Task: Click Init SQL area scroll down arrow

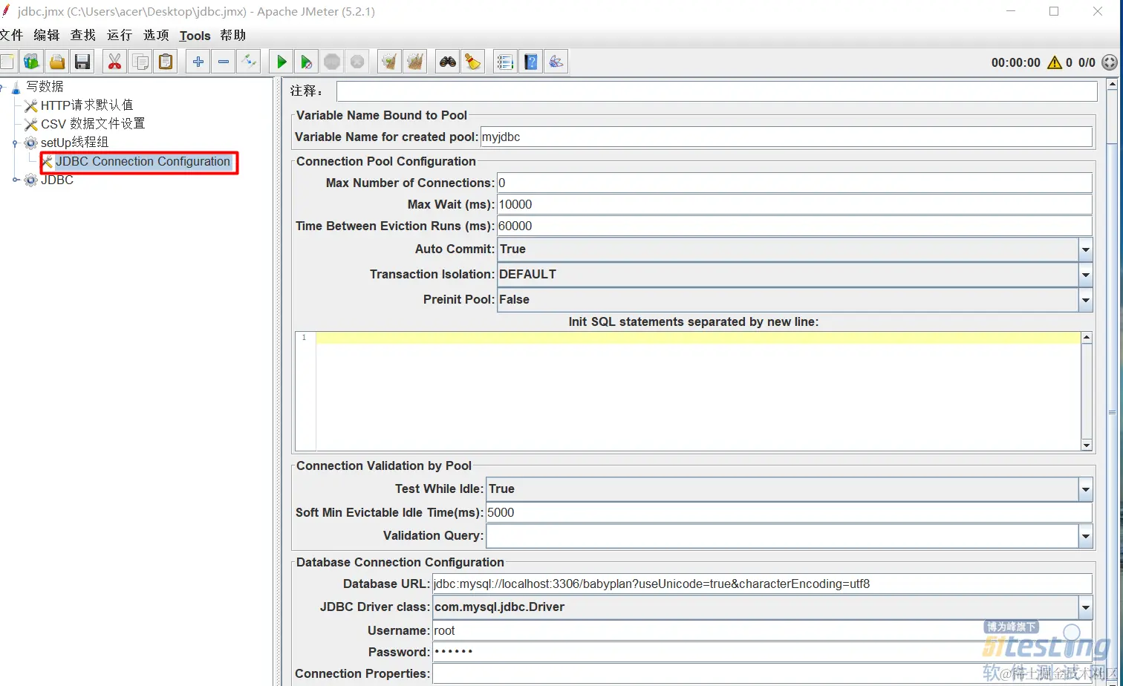Action: point(1087,445)
